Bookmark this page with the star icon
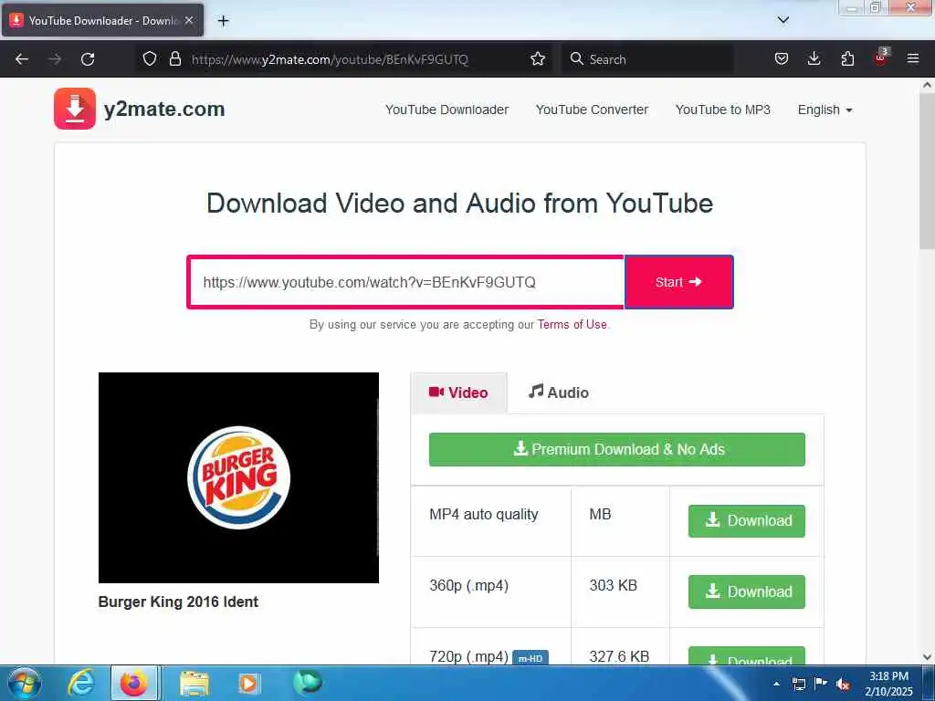 pos(537,58)
